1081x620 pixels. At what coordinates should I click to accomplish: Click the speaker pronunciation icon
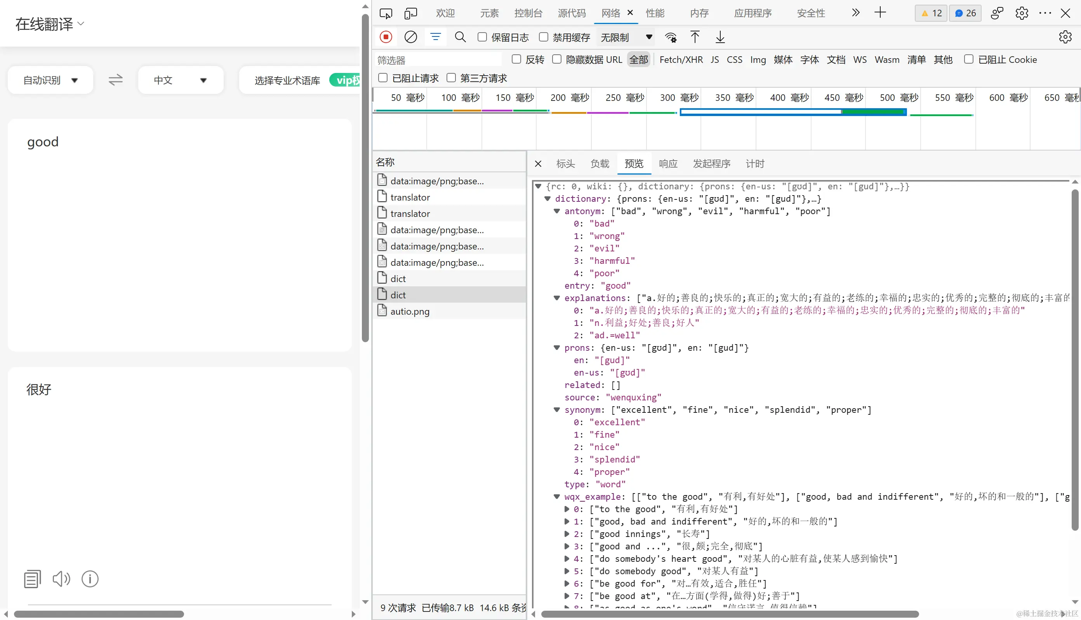[61, 579]
